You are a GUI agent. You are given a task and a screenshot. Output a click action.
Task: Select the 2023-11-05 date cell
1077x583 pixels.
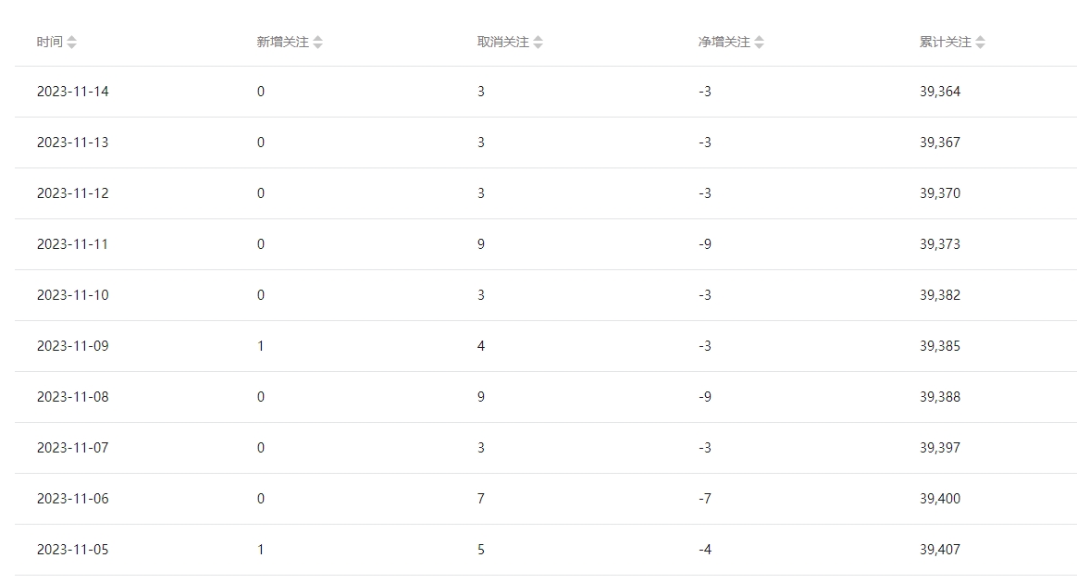pyautogui.click(x=73, y=550)
